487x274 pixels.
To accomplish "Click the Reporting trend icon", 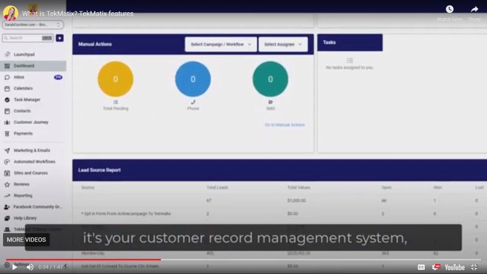I will point(7,195).
